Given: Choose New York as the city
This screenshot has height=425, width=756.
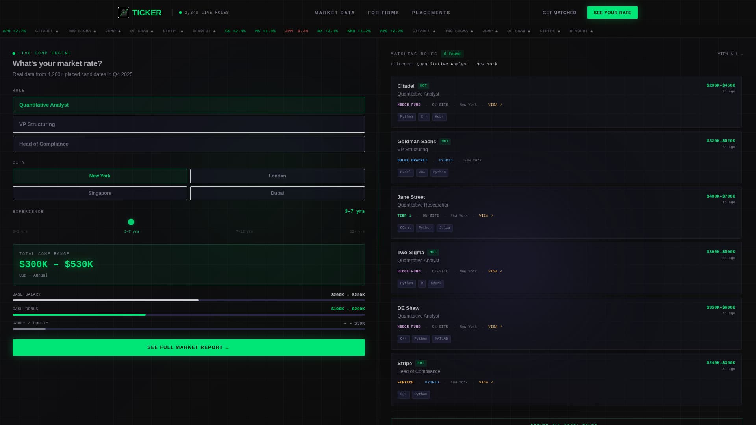Looking at the screenshot, I should (x=100, y=176).
